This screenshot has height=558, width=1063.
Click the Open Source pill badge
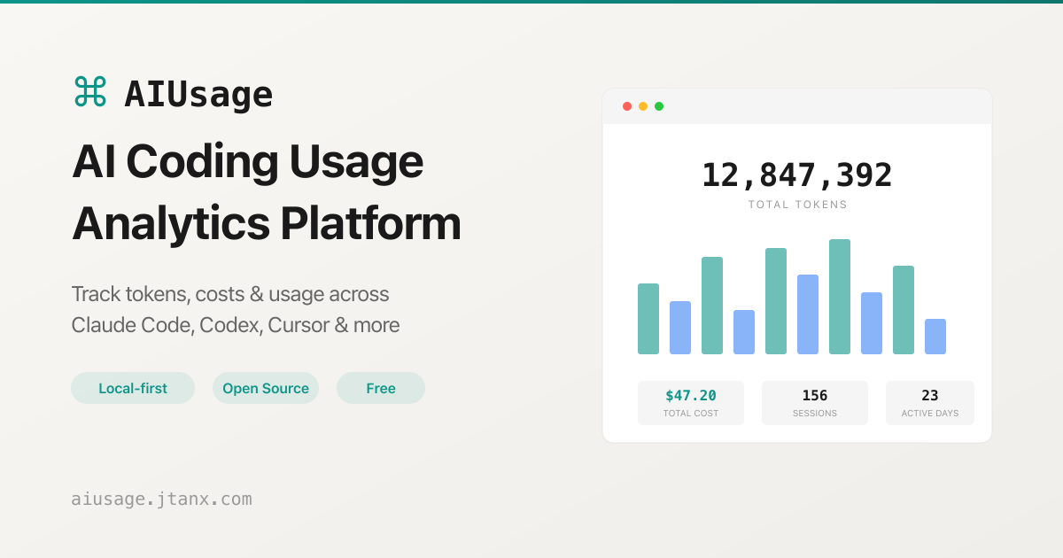(266, 388)
